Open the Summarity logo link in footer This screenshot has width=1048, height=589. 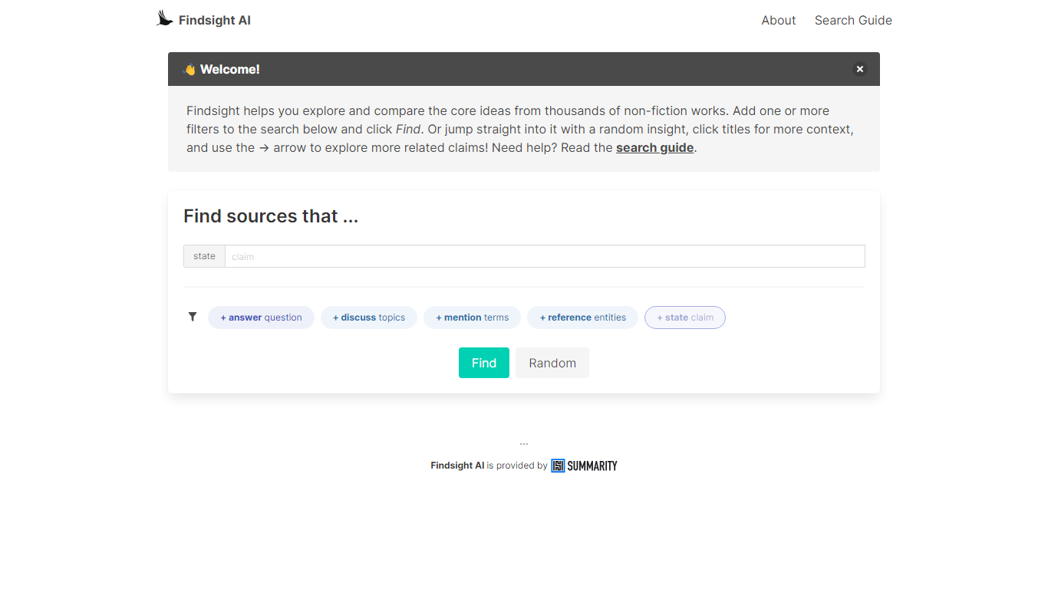click(584, 466)
